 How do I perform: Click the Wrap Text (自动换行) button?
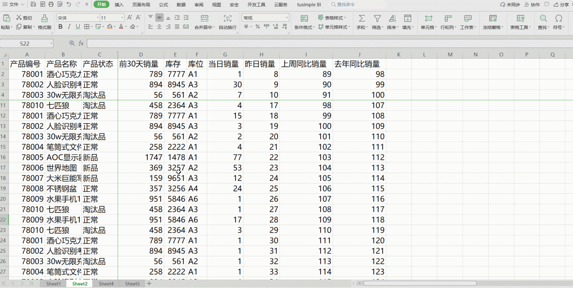pos(227,22)
